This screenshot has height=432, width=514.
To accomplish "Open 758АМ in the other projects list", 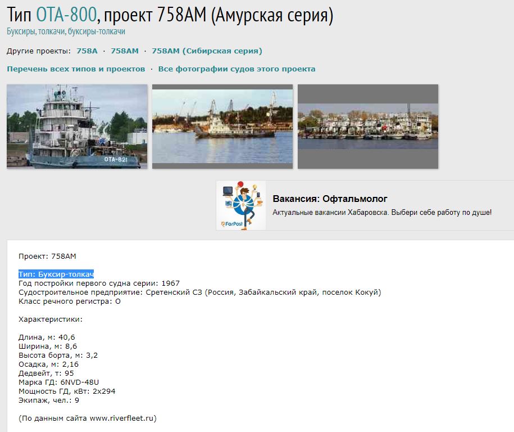I will pyautogui.click(x=124, y=51).
